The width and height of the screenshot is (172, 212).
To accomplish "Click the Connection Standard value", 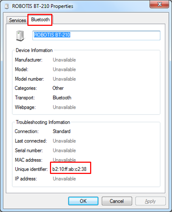I will click(x=62, y=131).
